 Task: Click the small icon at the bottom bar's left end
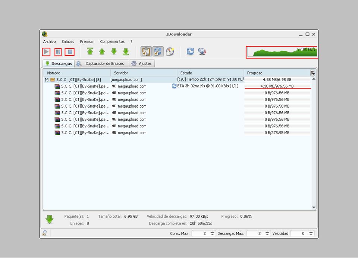[x=45, y=233]
